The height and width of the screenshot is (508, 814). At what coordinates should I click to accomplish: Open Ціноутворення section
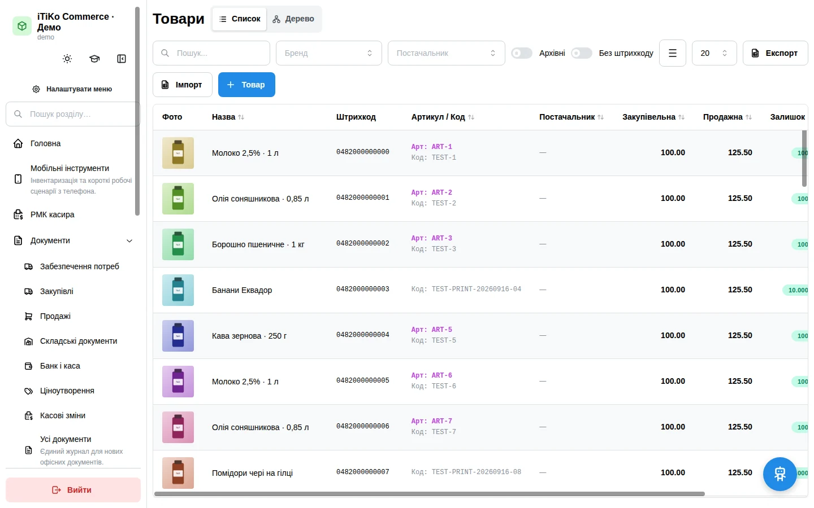79,391
